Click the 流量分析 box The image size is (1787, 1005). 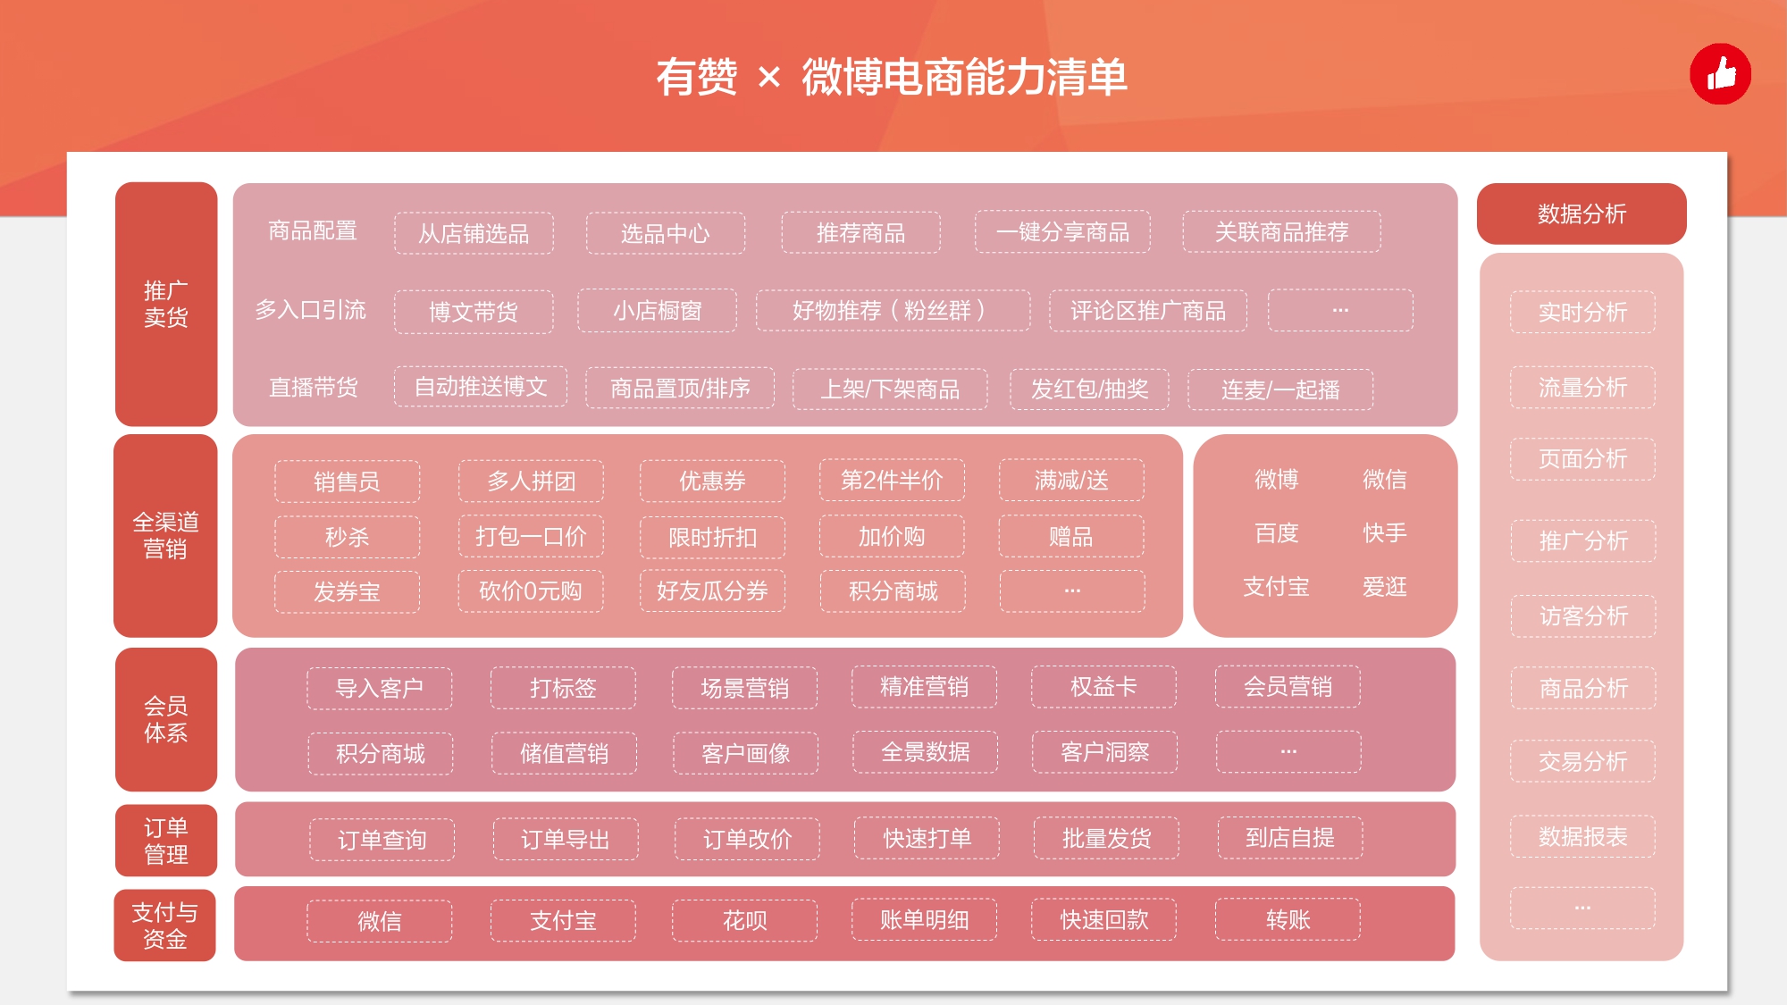pos(1582,387)
